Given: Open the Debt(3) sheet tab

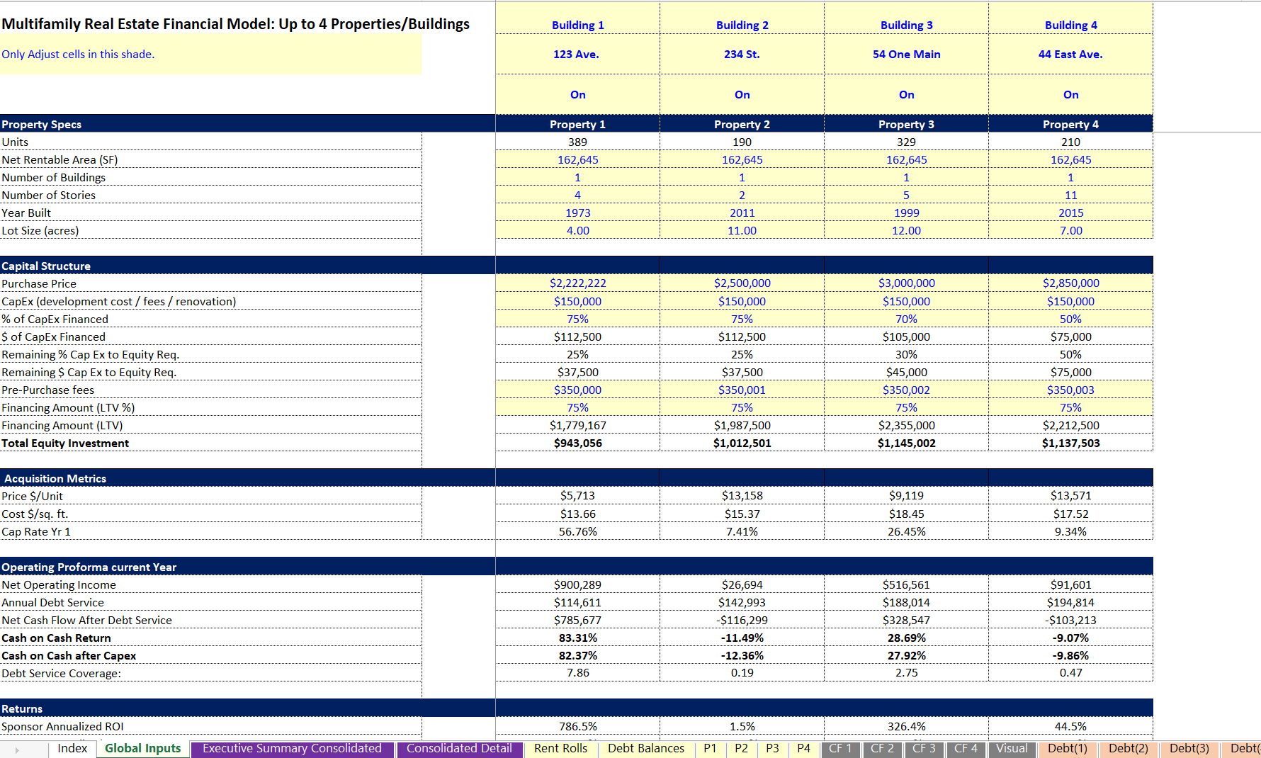Looking at the screenshot, I should (1189, 749).
